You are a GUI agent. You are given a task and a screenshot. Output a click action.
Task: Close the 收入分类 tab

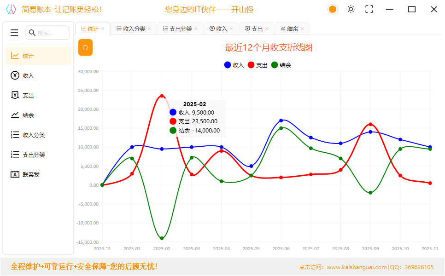pyautogui.click(x=149, y=29)
